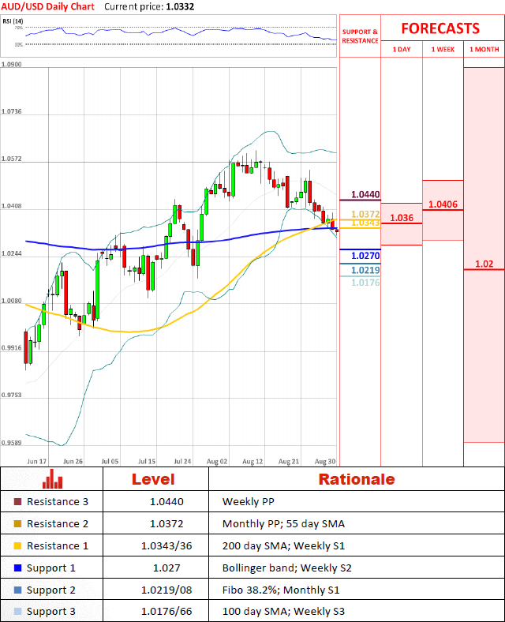
Task: Select the 1 MONTH forecast column
Action: [484, 50]
